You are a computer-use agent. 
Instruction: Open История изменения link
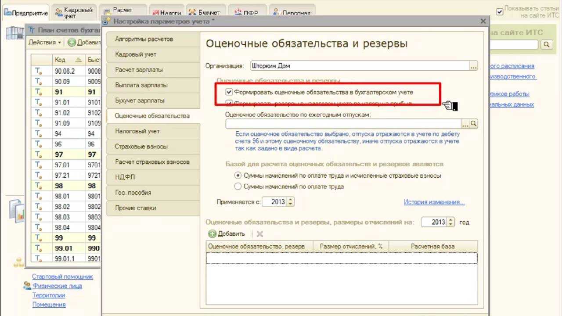coord(434,202)
